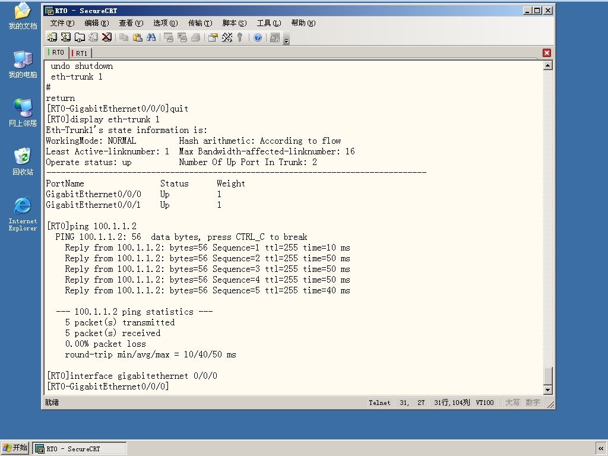Click the 'undo shutdown' line
Image resolution: width=608 pixels, height=456 pixels.
[x=82, y=66]
